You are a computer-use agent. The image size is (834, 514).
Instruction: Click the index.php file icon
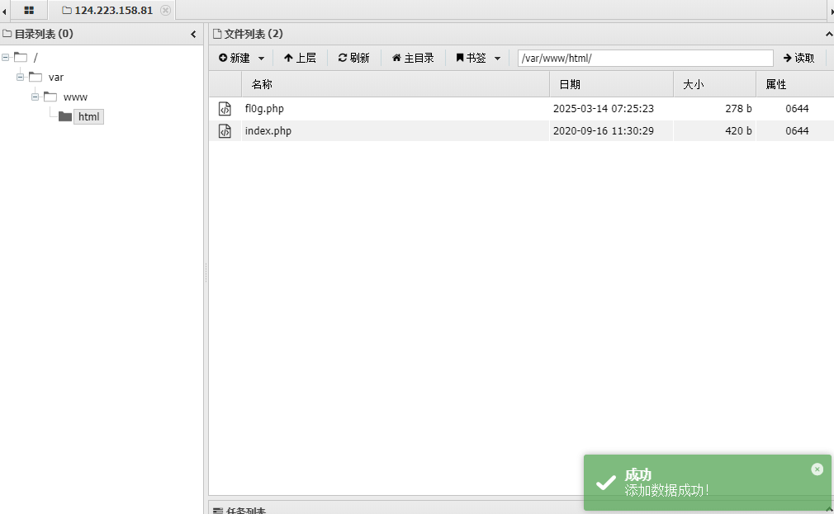(x=225, y=130)
